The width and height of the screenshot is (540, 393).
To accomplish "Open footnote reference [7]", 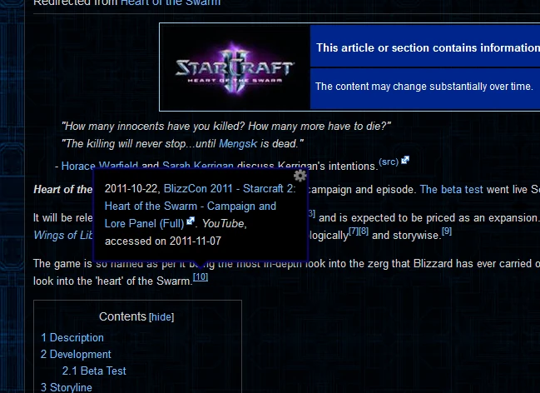I will pos(354,231).
